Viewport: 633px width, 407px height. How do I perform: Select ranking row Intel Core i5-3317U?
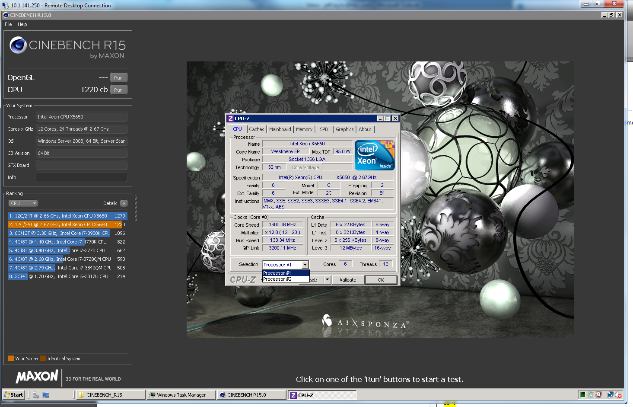pyautogui.click(x=67, y=276)
